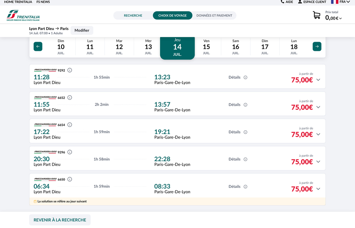
Task: Select Ven 15 Juil. date tab
Action: pos(206,47)
